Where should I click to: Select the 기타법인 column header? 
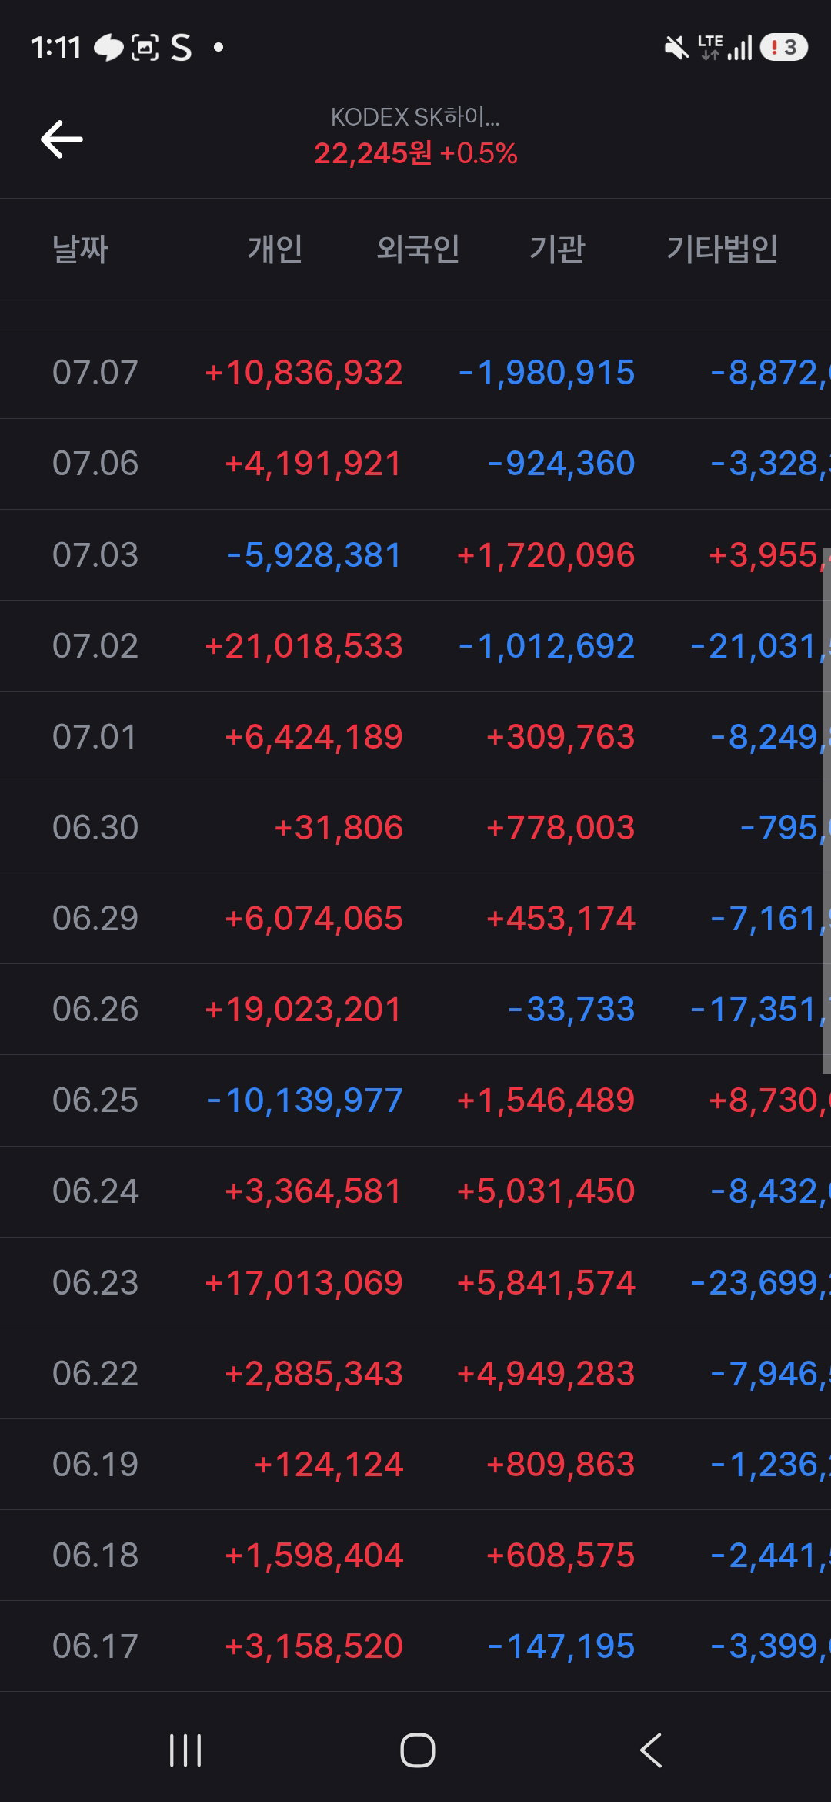point(722,249)
